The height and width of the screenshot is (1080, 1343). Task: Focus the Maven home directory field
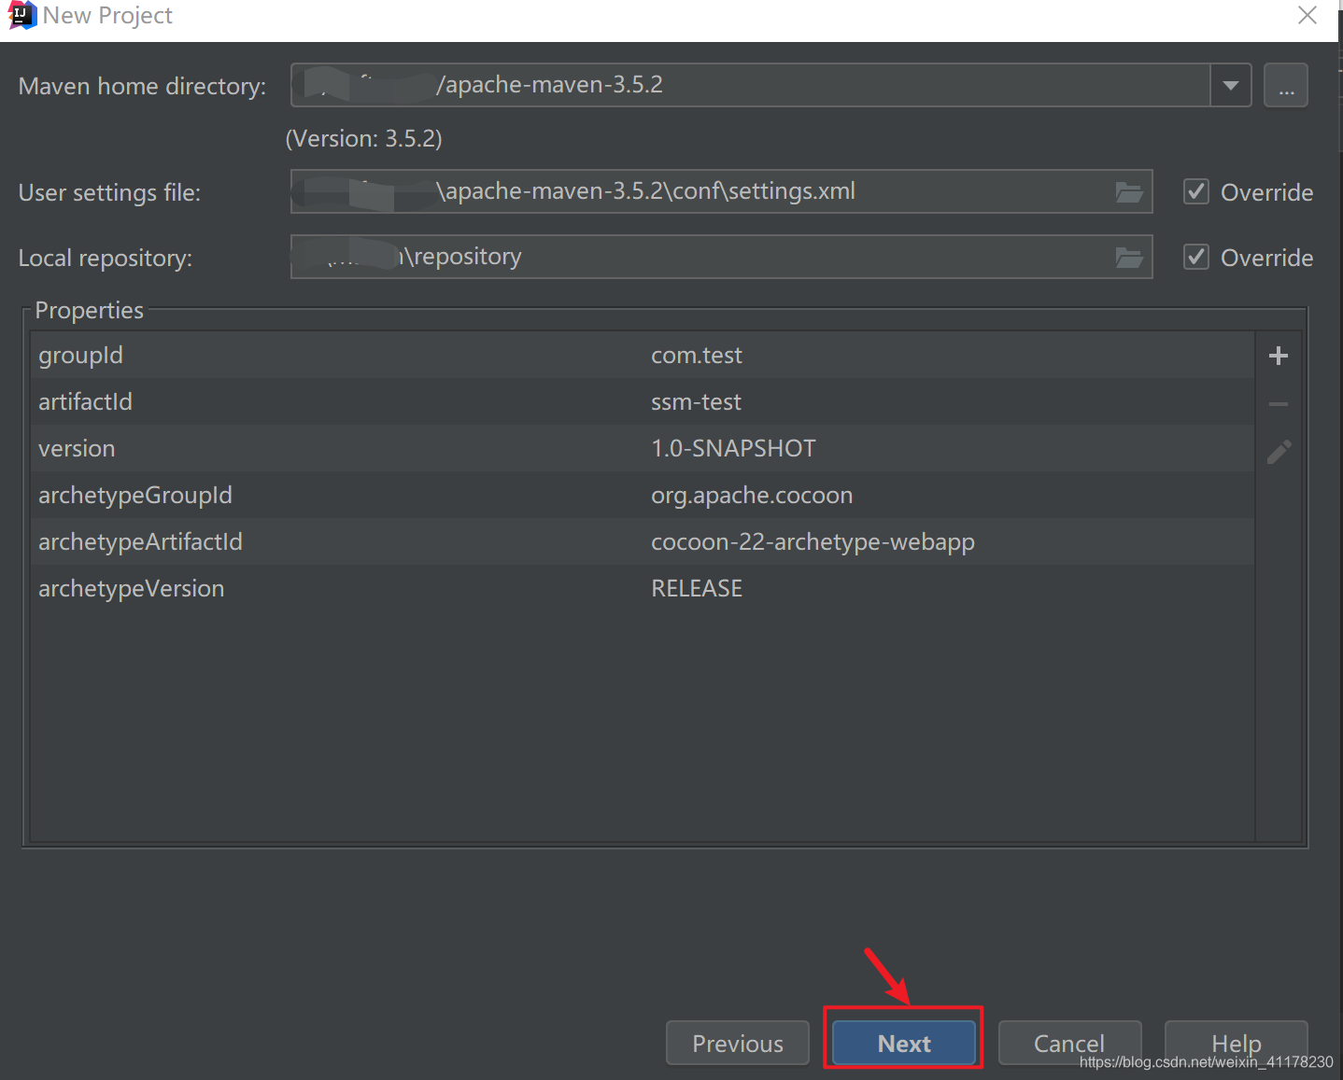pyautogui.click(x=751, y=85)
